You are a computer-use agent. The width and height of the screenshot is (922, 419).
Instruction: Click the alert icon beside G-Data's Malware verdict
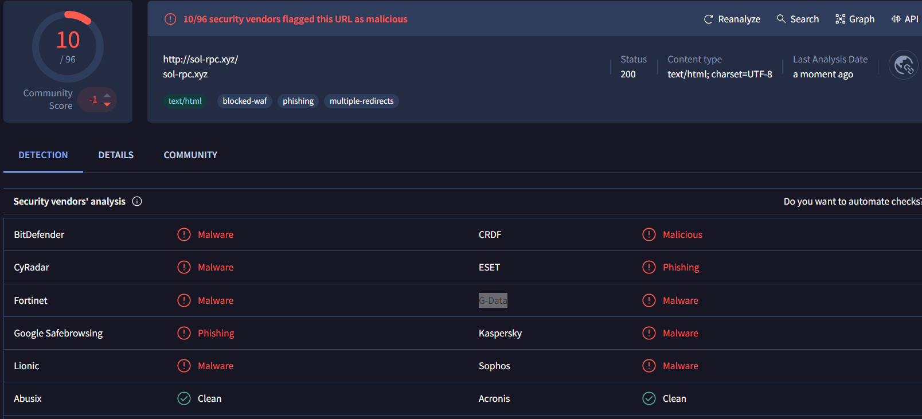pos(649,300)
